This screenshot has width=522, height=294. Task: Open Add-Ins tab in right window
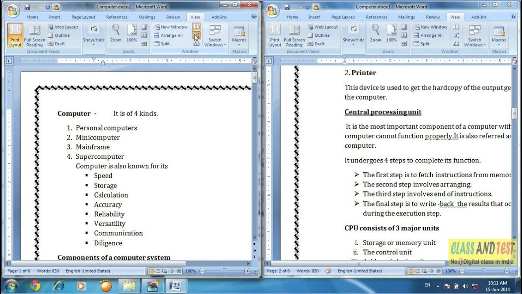point(479,17)
